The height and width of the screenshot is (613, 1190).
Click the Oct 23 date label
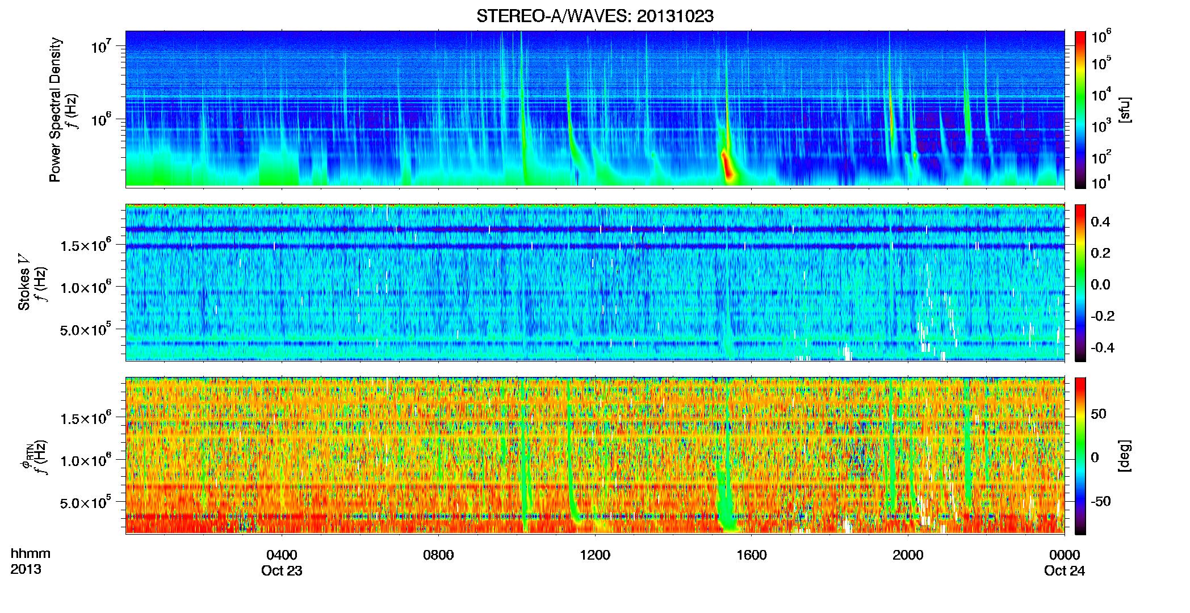[x=282, y=570]
